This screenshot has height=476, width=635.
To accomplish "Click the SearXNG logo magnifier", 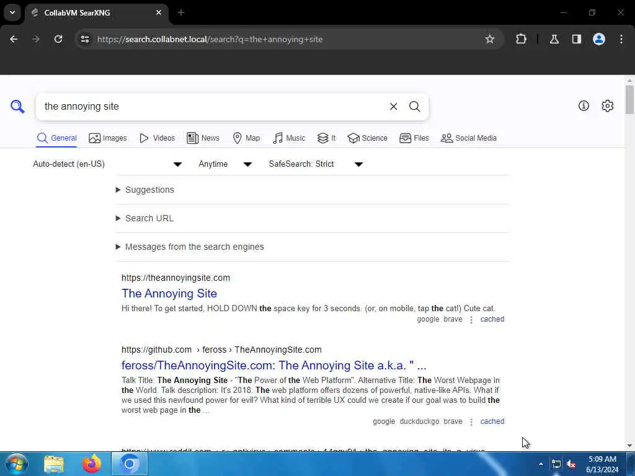I will 17,107.
